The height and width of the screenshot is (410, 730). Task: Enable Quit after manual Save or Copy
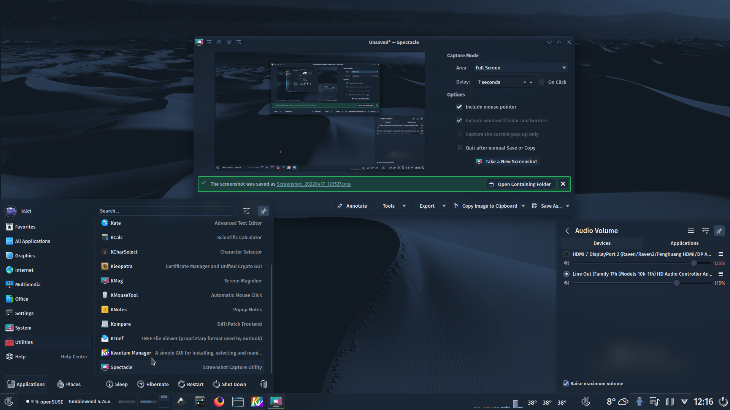pos(459,148)
